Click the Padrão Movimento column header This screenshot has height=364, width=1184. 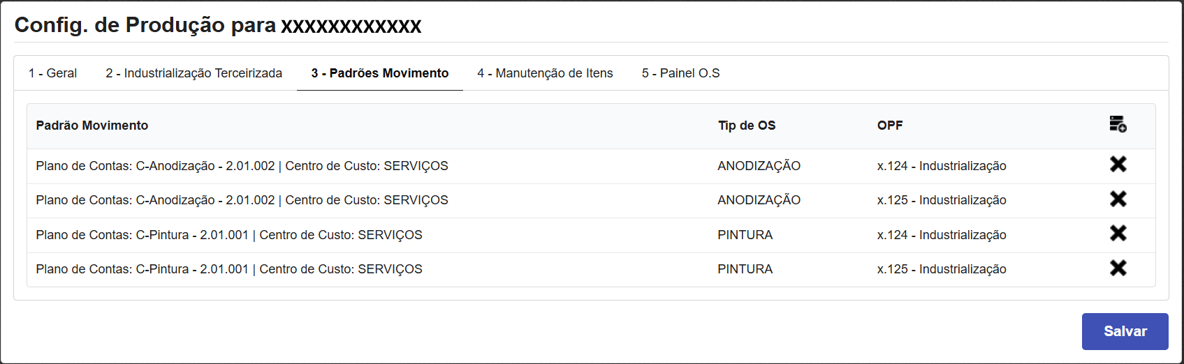pos(92,126)
